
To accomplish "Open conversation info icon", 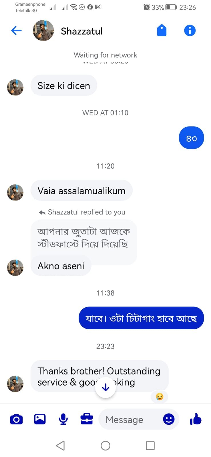I will 190,30.
